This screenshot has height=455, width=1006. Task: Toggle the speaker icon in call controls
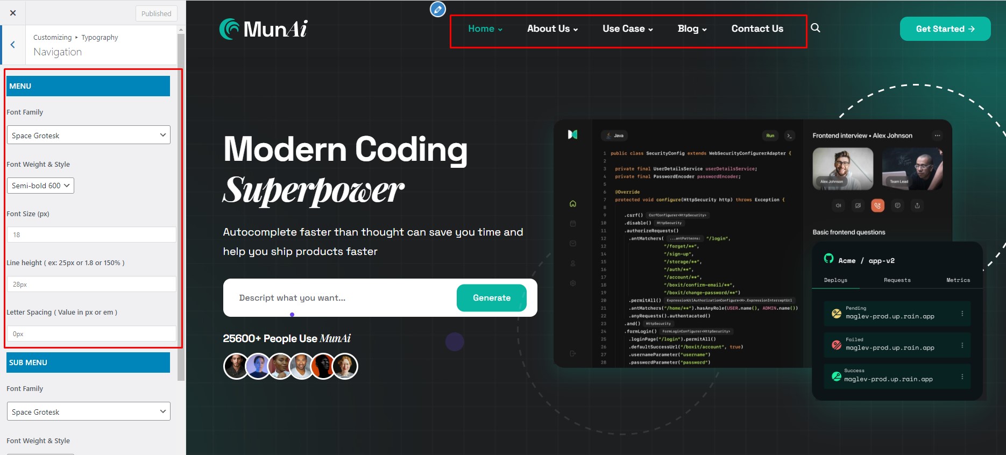coord(838,205)
